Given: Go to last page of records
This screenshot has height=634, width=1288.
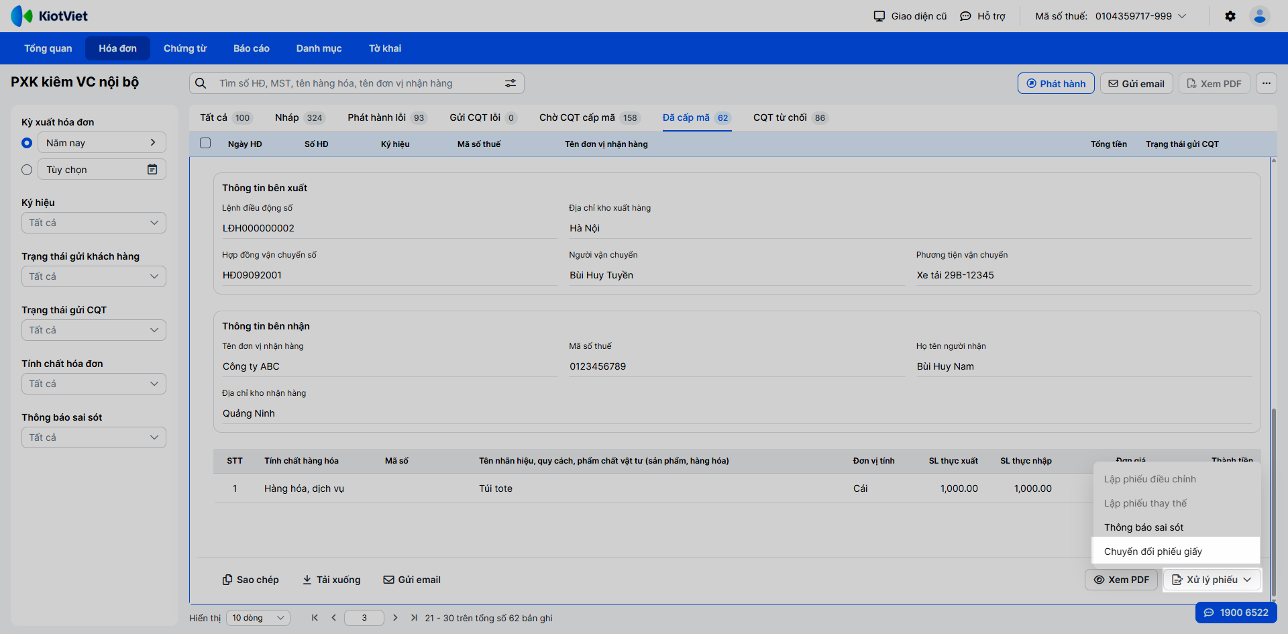Looking at the screenshot, I should coord(414,618).
